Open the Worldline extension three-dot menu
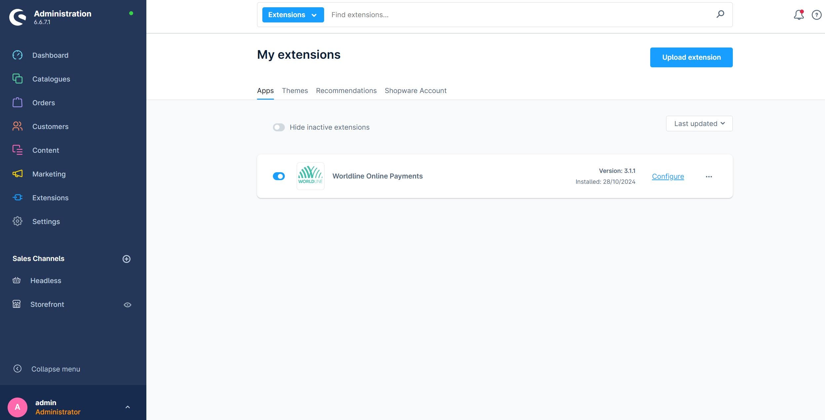The width and height of the screenshot is (825, 420). point(708,177)
